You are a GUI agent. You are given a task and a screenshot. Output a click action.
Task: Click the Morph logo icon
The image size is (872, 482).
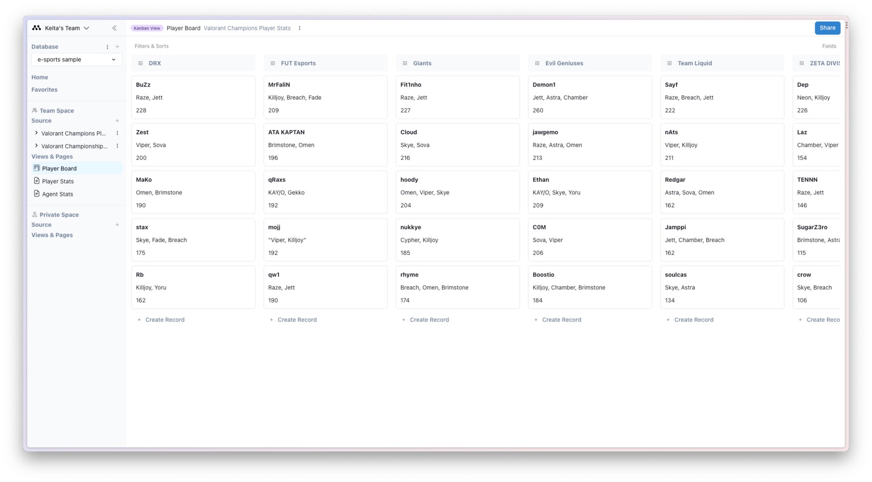click(x=37, y=28)
